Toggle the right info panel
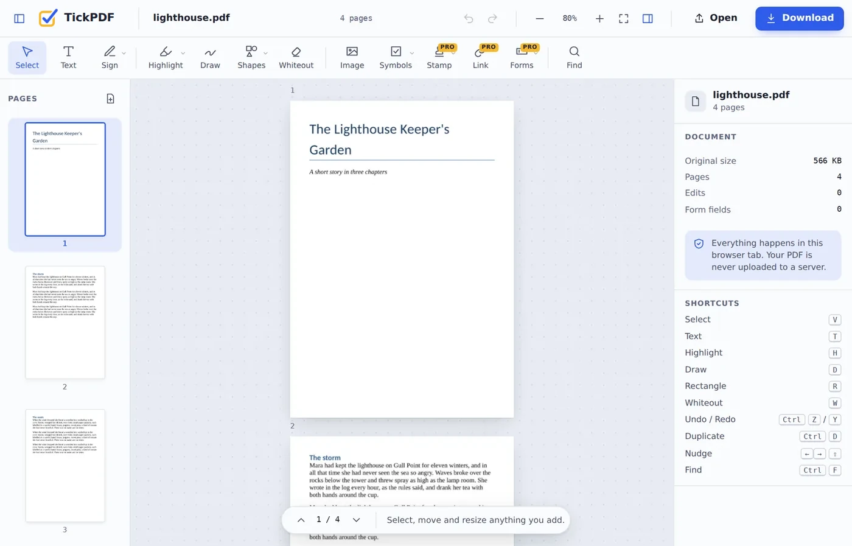Image resolution: width=852 pixels, height=546 pixels. pos(648,18)
